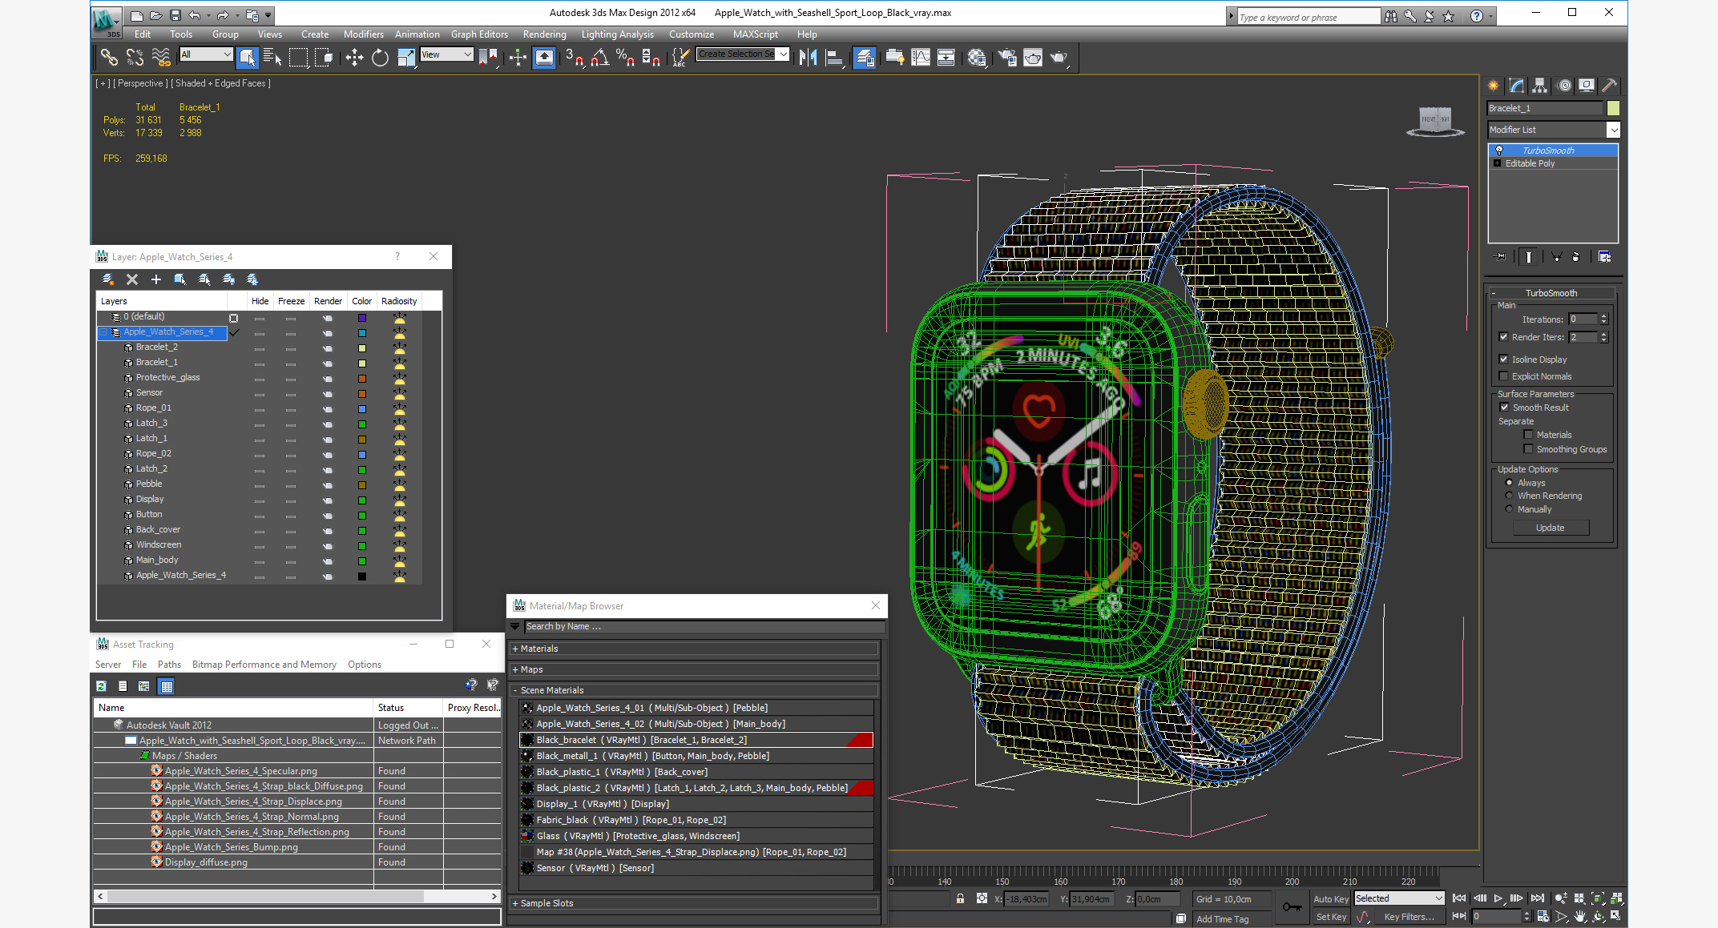The height and width of the screenshot is (928, 1718).
Task: Switch to Create command panel tab
Action: (1494, 86)
